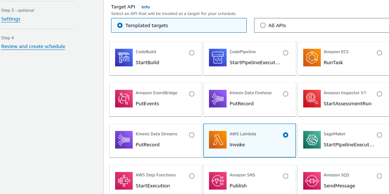Image resolution: width=389 pixels, height=194 pixels.
Task: Choose the Amazon SNS Publish radio button
Action: (x=286, y=176)
